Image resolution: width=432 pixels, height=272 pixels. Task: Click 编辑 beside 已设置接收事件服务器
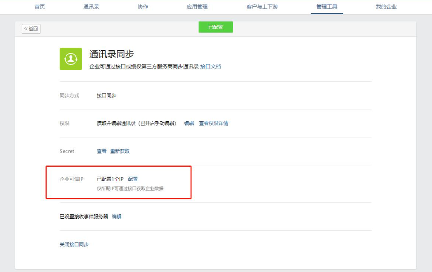pos(116,217)
